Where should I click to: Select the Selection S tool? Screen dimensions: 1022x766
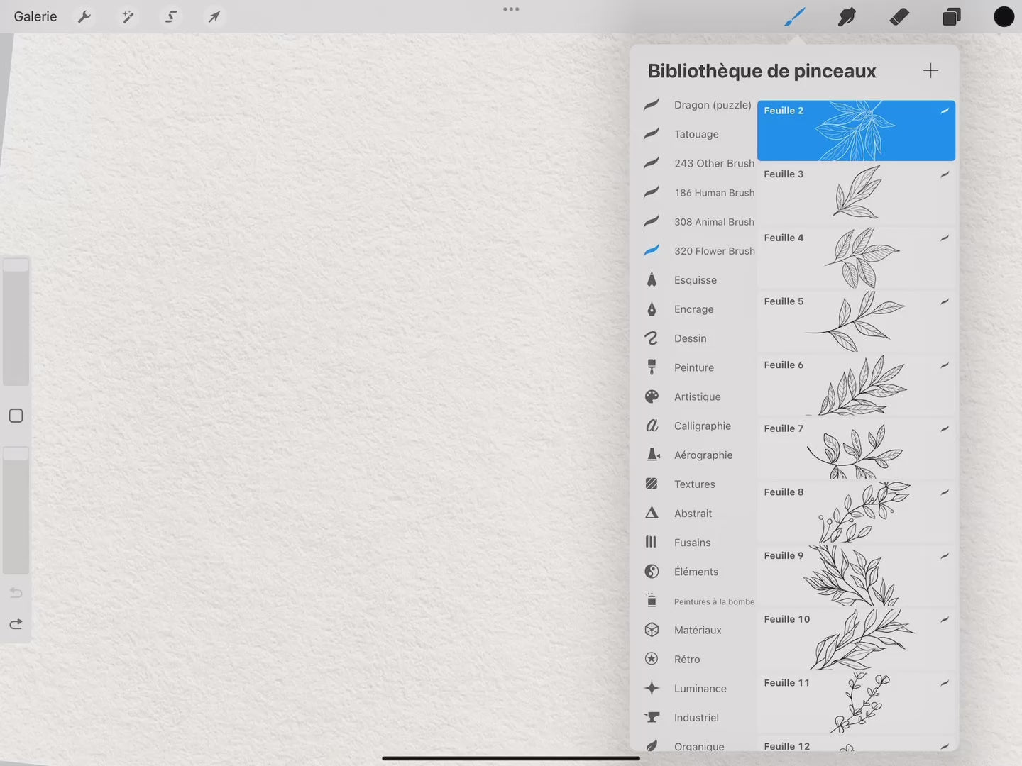point(171,16)
